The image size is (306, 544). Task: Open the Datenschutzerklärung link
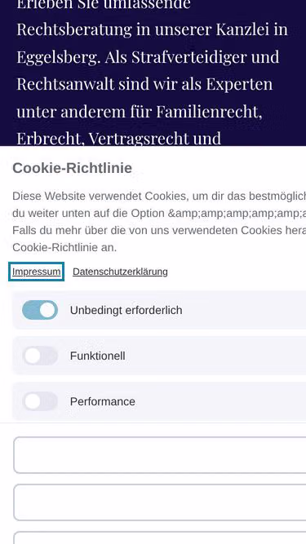120,272
